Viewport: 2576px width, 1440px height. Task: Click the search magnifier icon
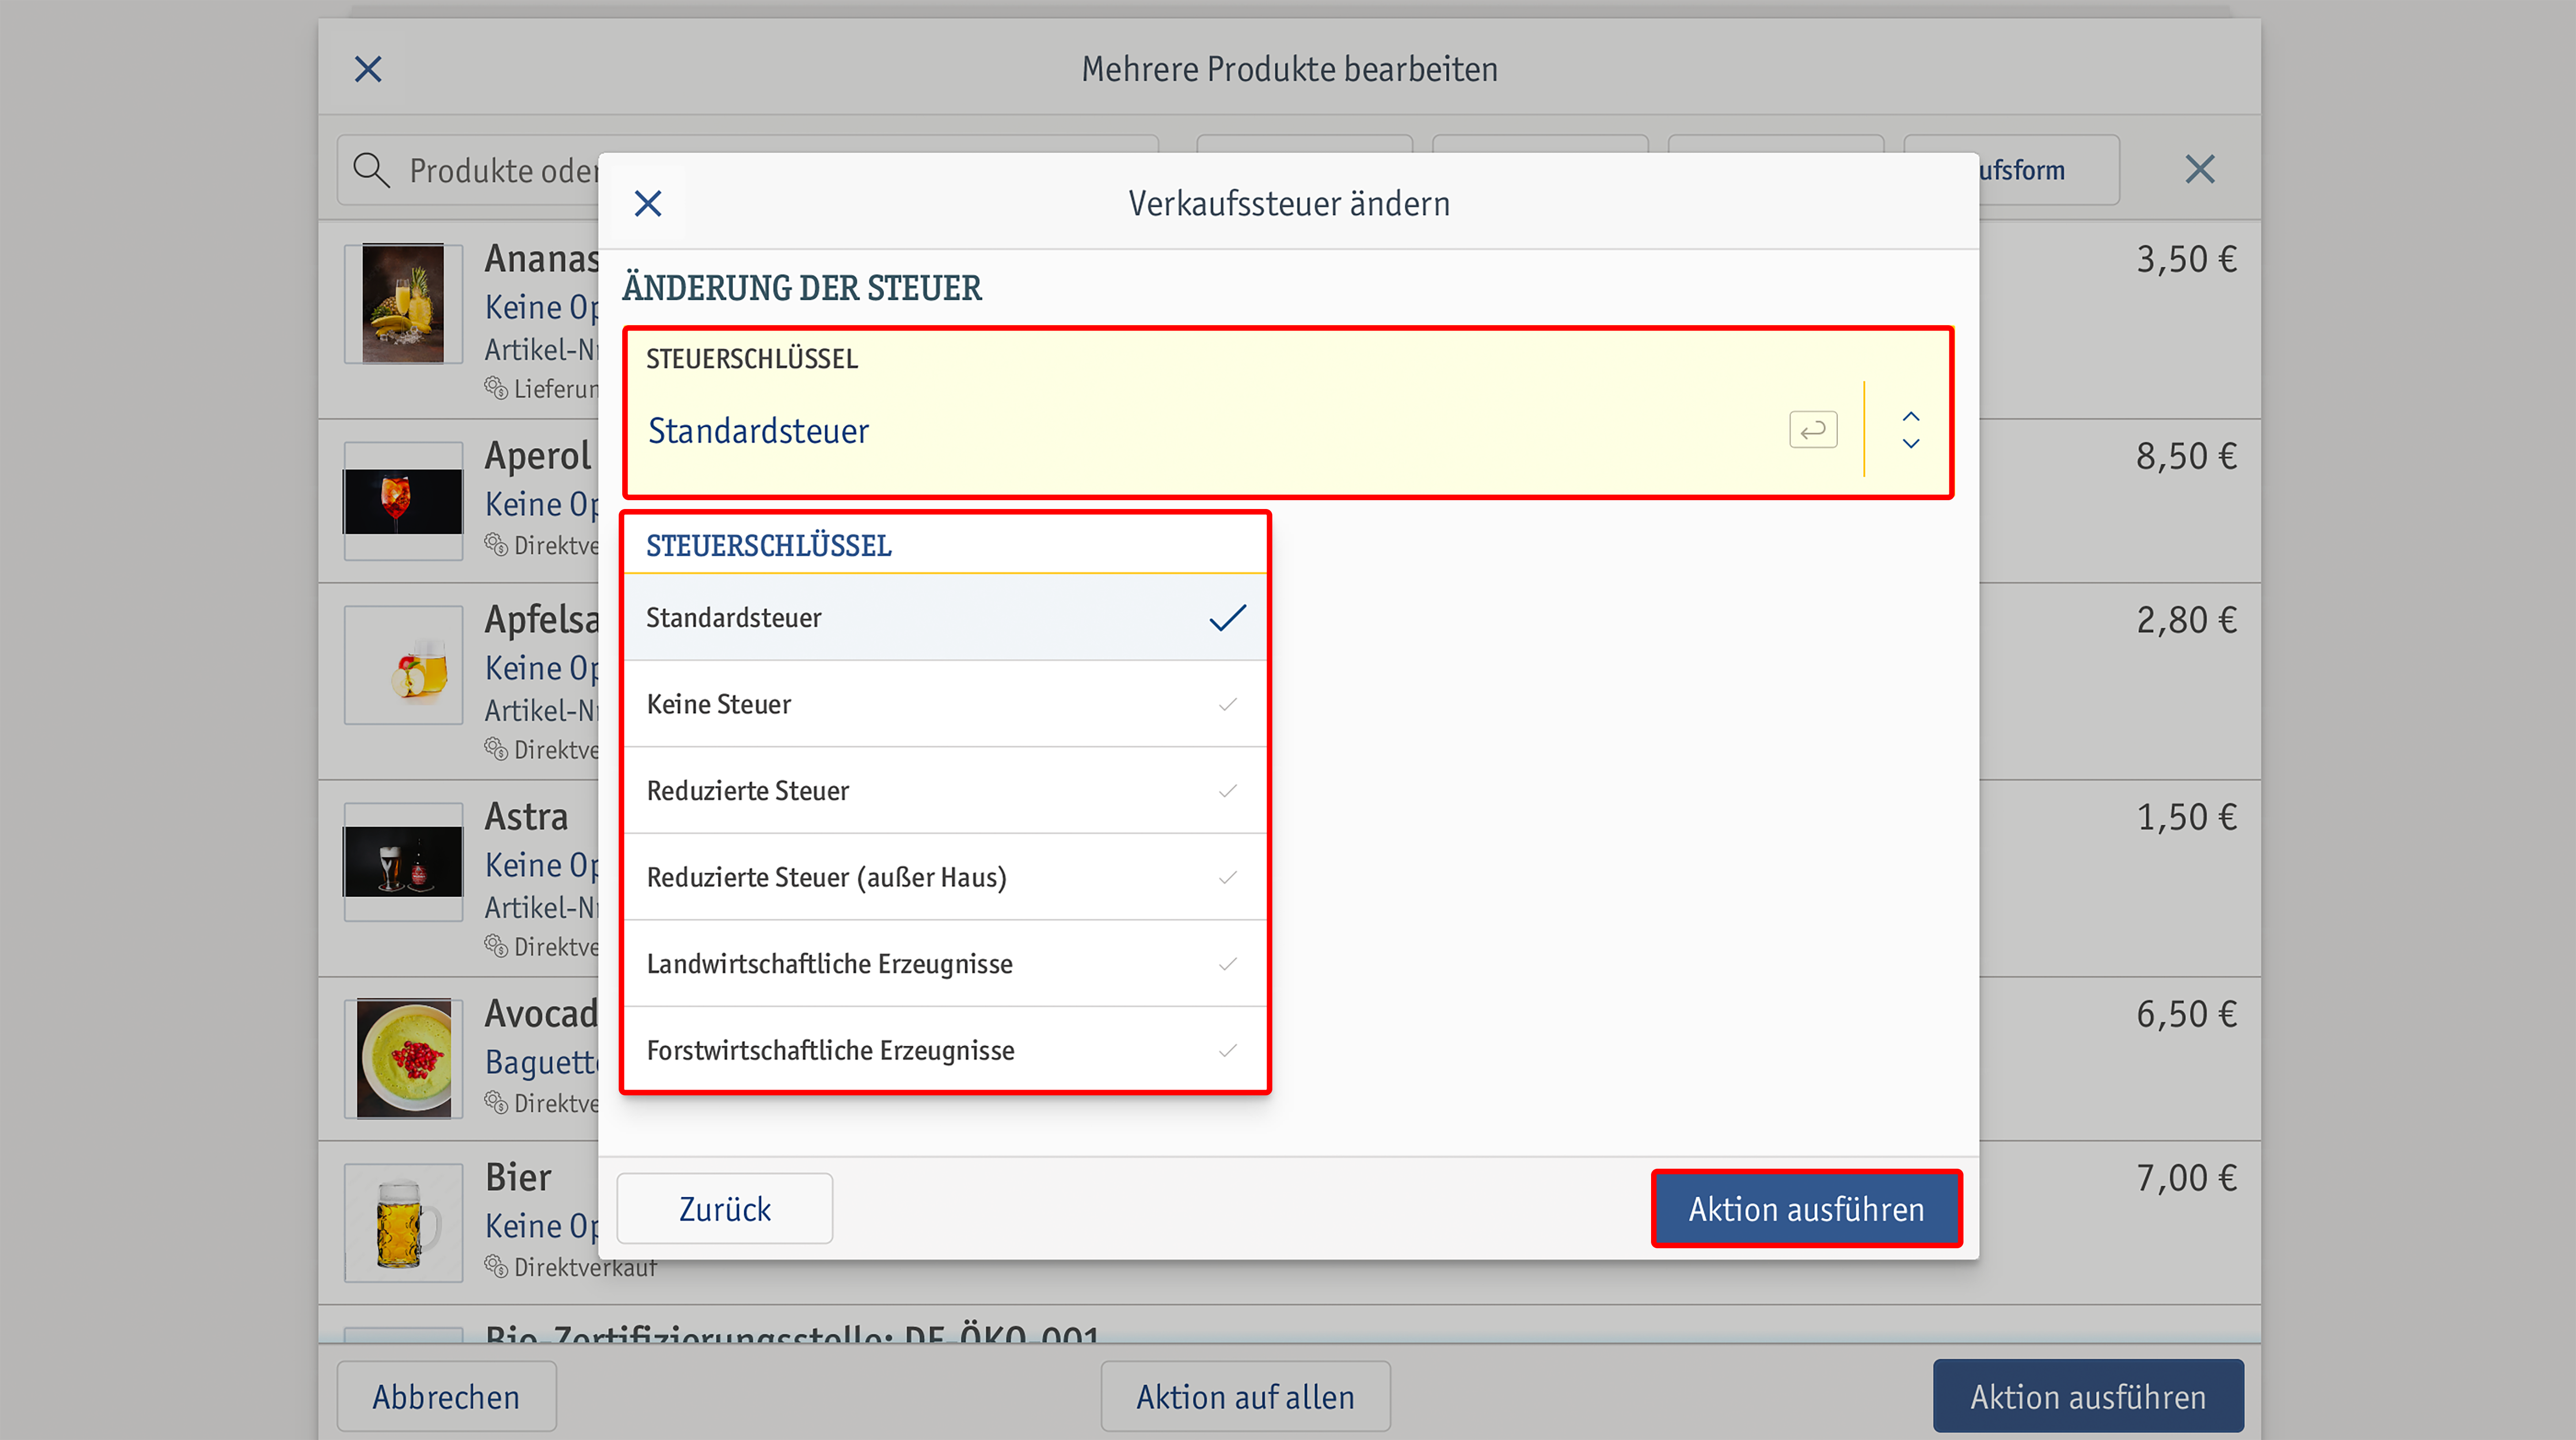click(371, 170)
